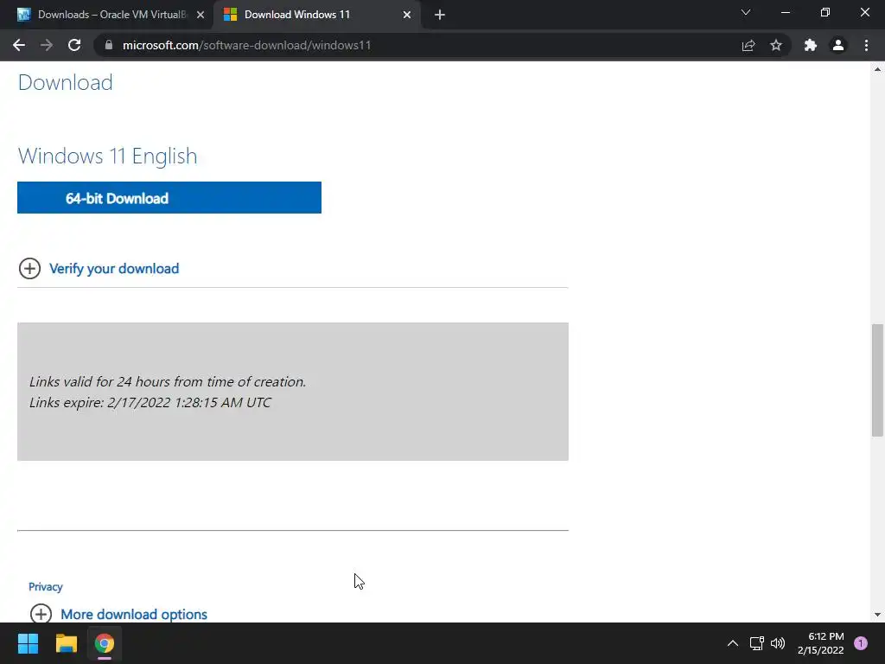Open Chrome profile avatar menu
The image size is (885, 664).
tap(838, 45)
